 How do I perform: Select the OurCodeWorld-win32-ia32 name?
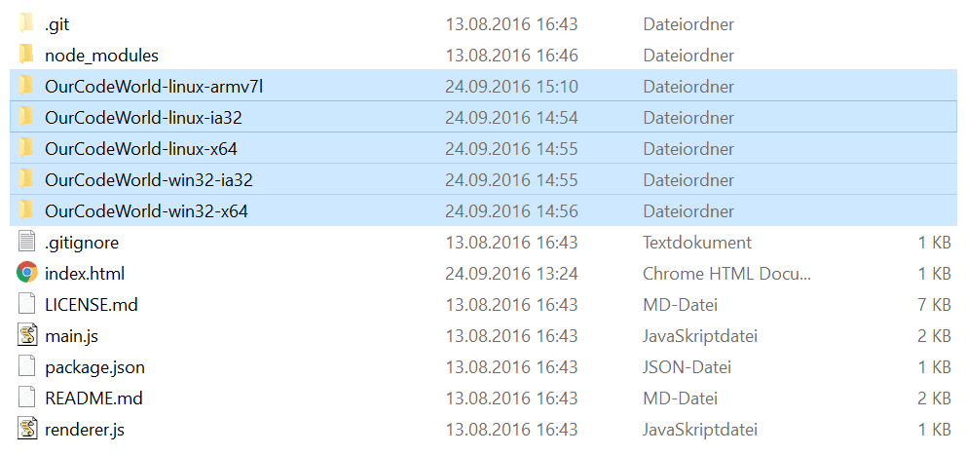[148, 180]
